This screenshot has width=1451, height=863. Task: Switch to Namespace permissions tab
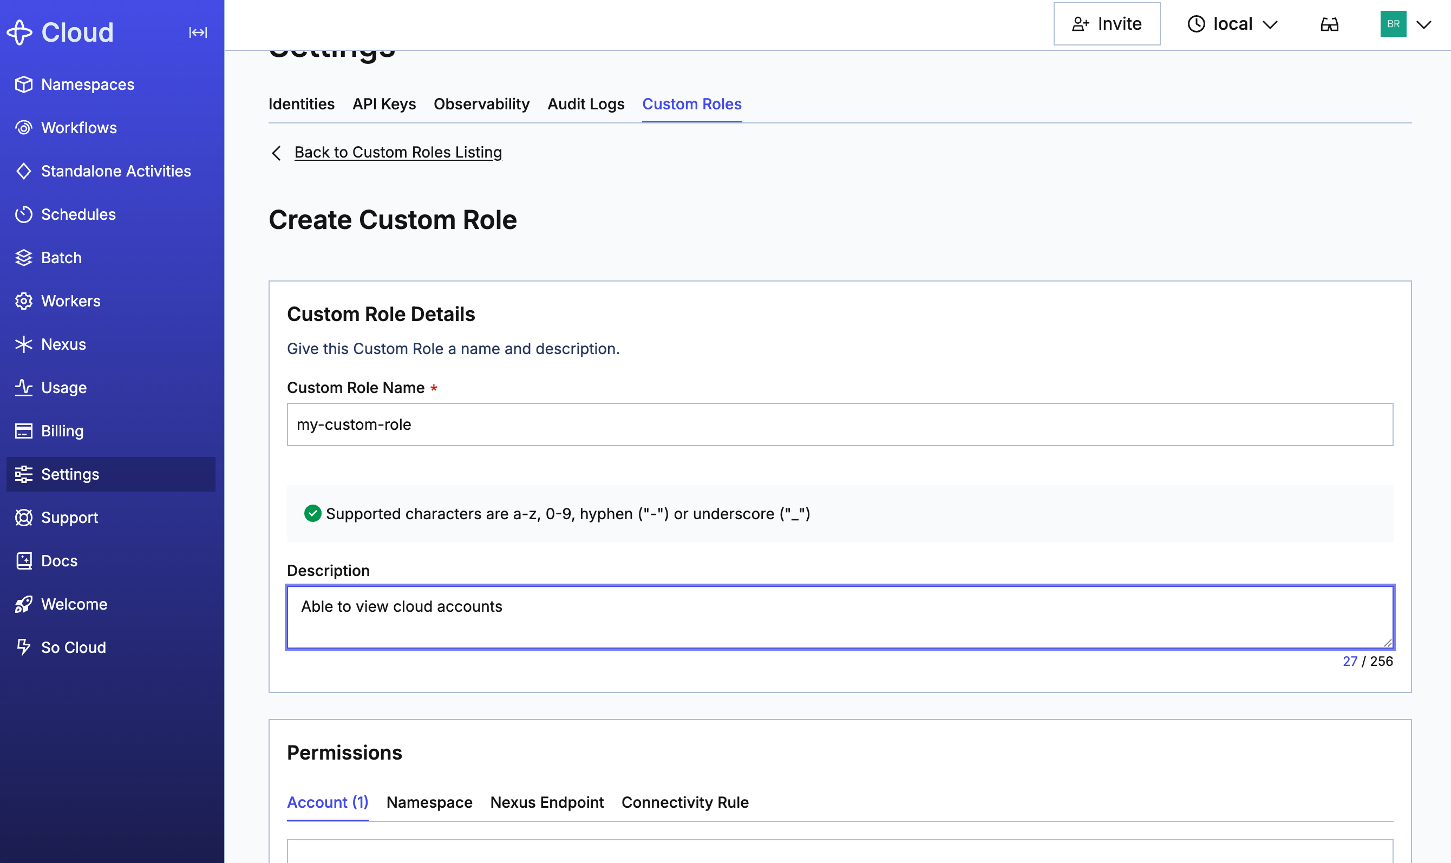[429, 802]
